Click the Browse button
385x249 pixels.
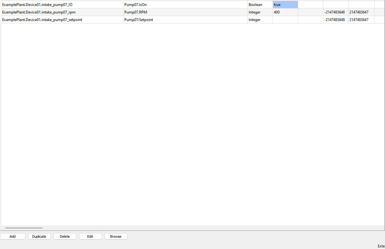pos(116,236)
